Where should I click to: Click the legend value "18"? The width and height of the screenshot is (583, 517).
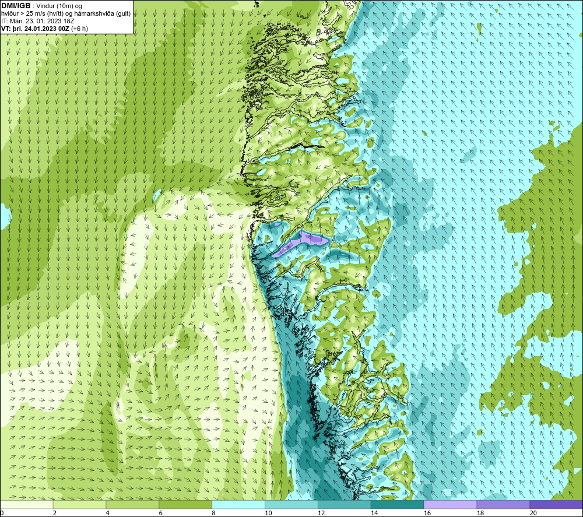tap(480, 513)
